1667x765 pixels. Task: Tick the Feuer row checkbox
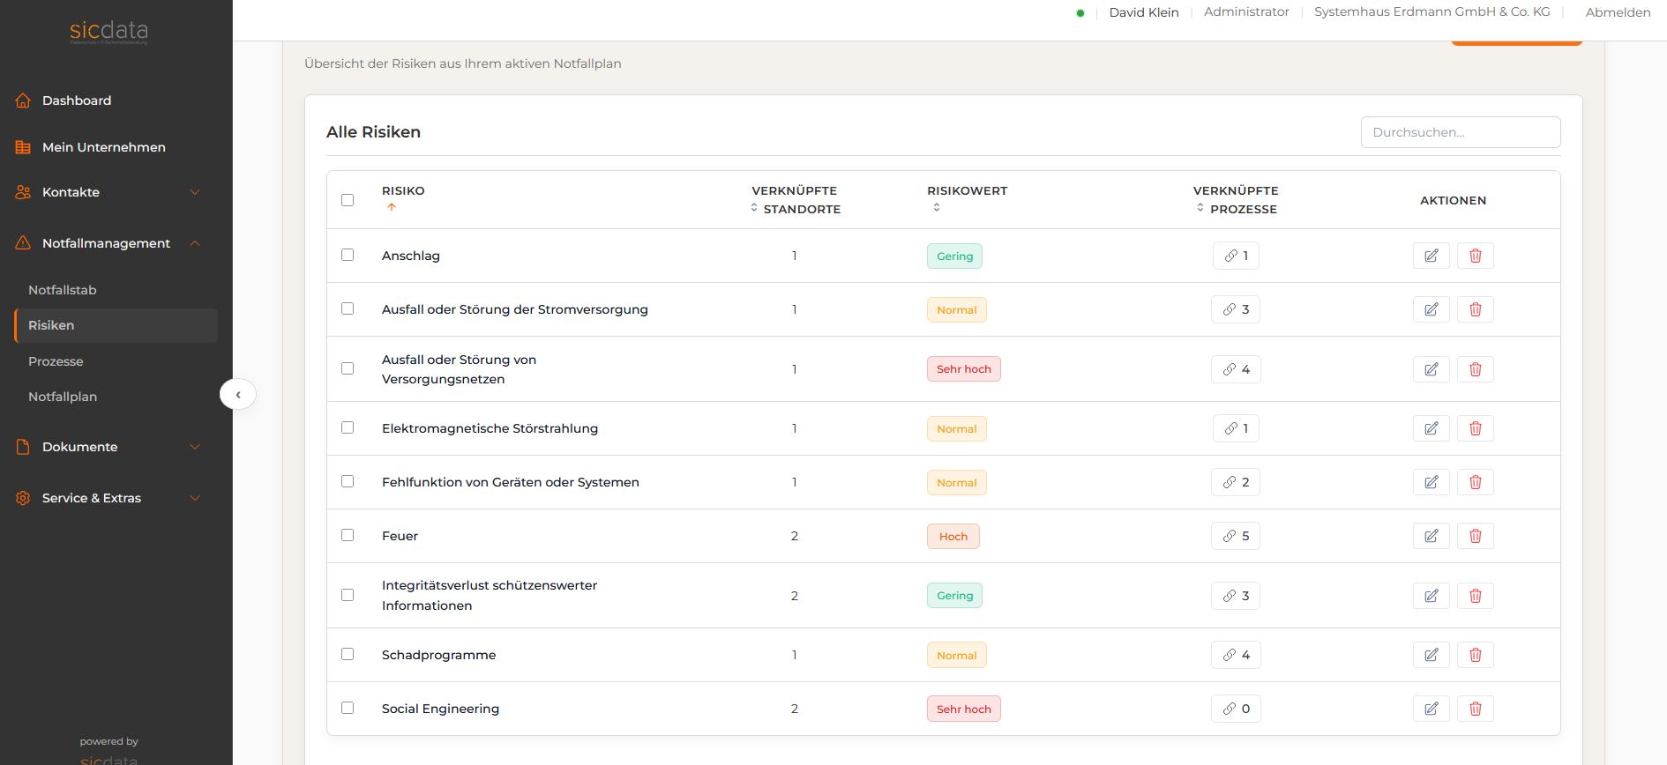(348, 535)
